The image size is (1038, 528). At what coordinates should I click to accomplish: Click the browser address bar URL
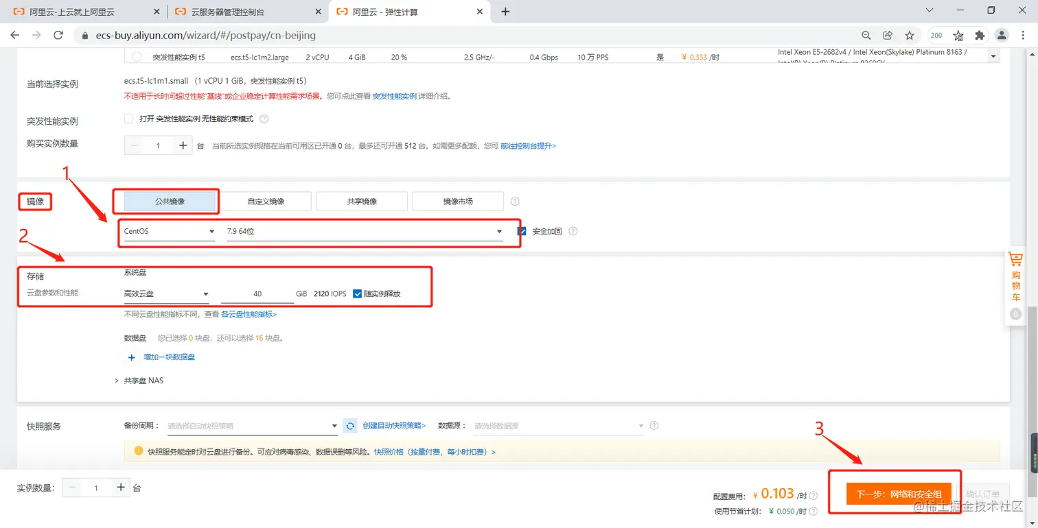click(x=205, y=35)
